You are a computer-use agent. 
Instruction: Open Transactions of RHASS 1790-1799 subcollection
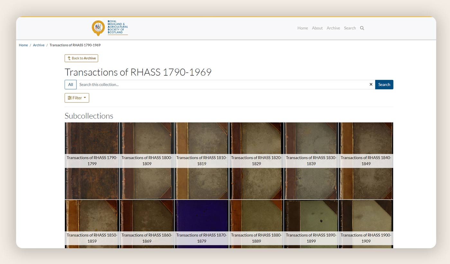[x=92, y=161]
